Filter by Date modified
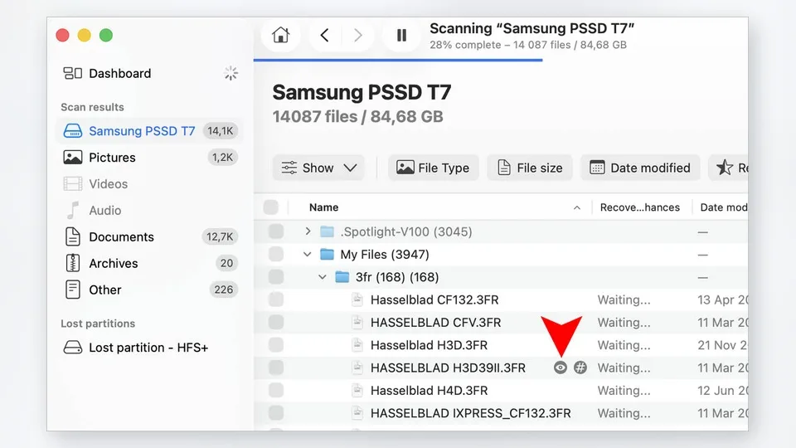This screenshot has height=448, width=796. click(640, 168)
